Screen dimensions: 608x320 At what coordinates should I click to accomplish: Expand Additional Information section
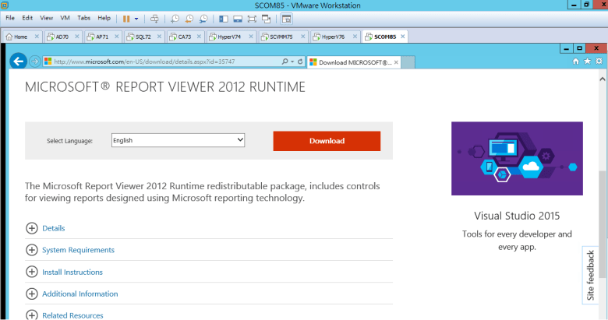pyautogui.click(x=32, y=294)
